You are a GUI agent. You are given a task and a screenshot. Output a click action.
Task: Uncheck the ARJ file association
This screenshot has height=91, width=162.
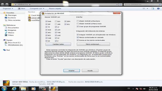46,33
